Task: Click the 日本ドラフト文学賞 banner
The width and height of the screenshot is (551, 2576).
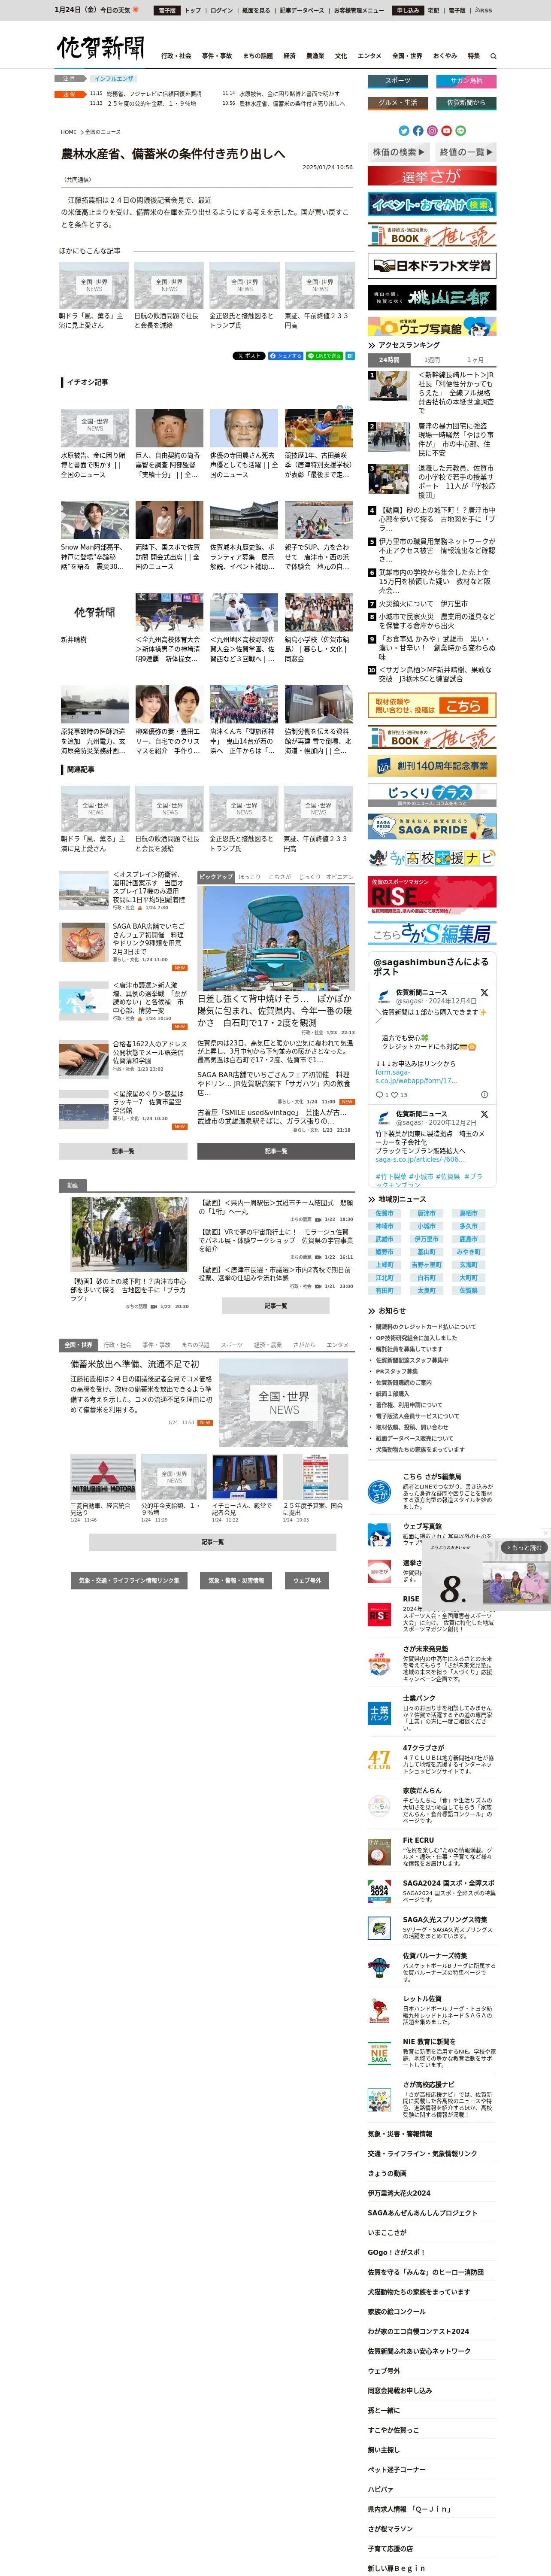Action: [x=432, y=266]
